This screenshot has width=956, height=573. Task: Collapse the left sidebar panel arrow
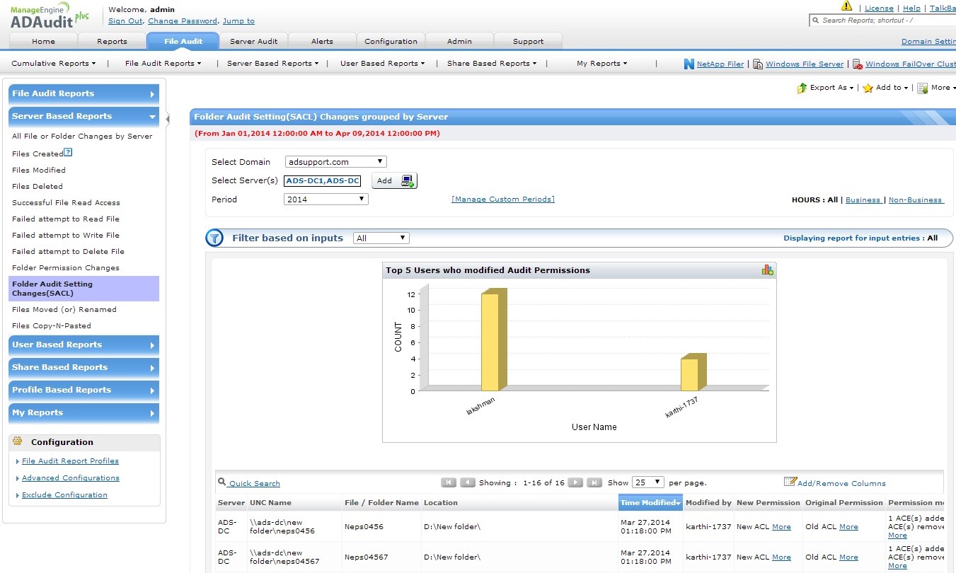(x=168, y=119)
